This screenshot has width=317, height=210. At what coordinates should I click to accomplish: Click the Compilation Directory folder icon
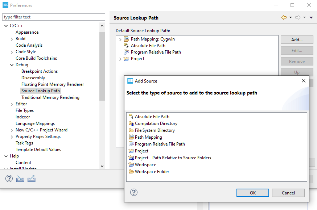tap(131, 123)
